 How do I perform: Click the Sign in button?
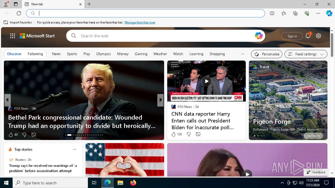point(292,36)
